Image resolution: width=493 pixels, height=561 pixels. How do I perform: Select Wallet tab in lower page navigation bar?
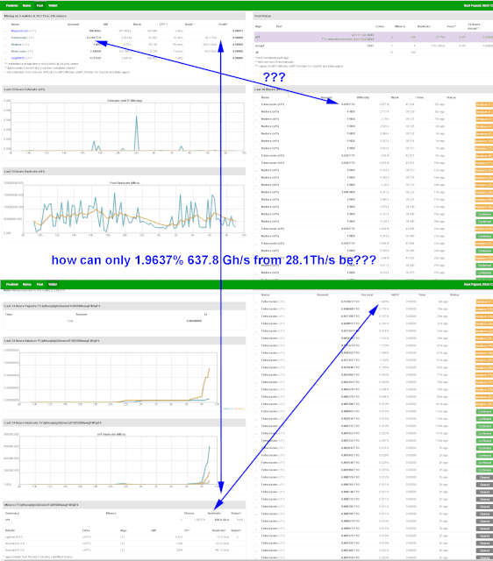pos(53,284)
